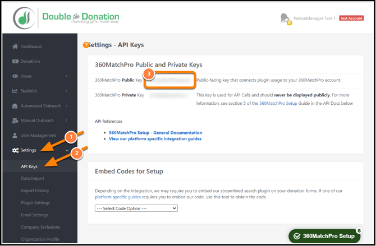Expand the Views submenu chevron
Screen dimensions: 376x246
point(66,76)
